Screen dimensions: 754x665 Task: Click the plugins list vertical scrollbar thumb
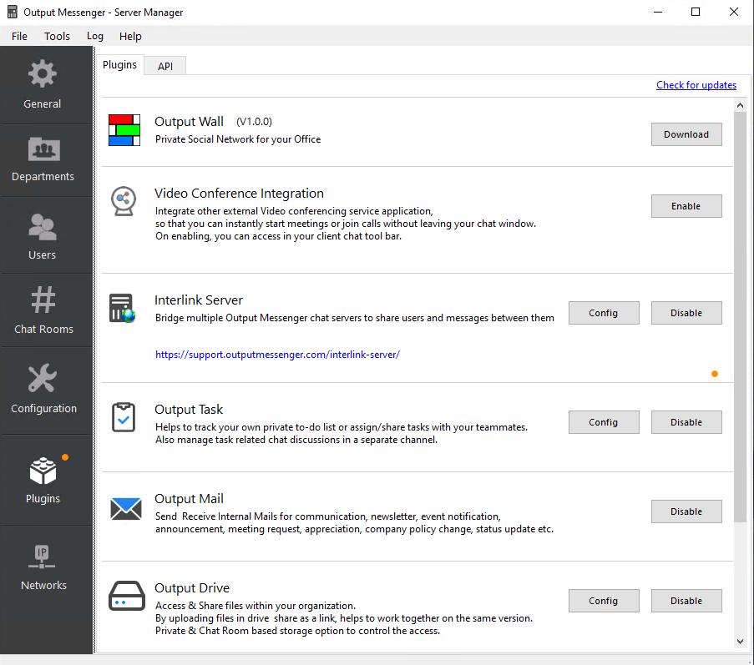(x=740, y=317)
